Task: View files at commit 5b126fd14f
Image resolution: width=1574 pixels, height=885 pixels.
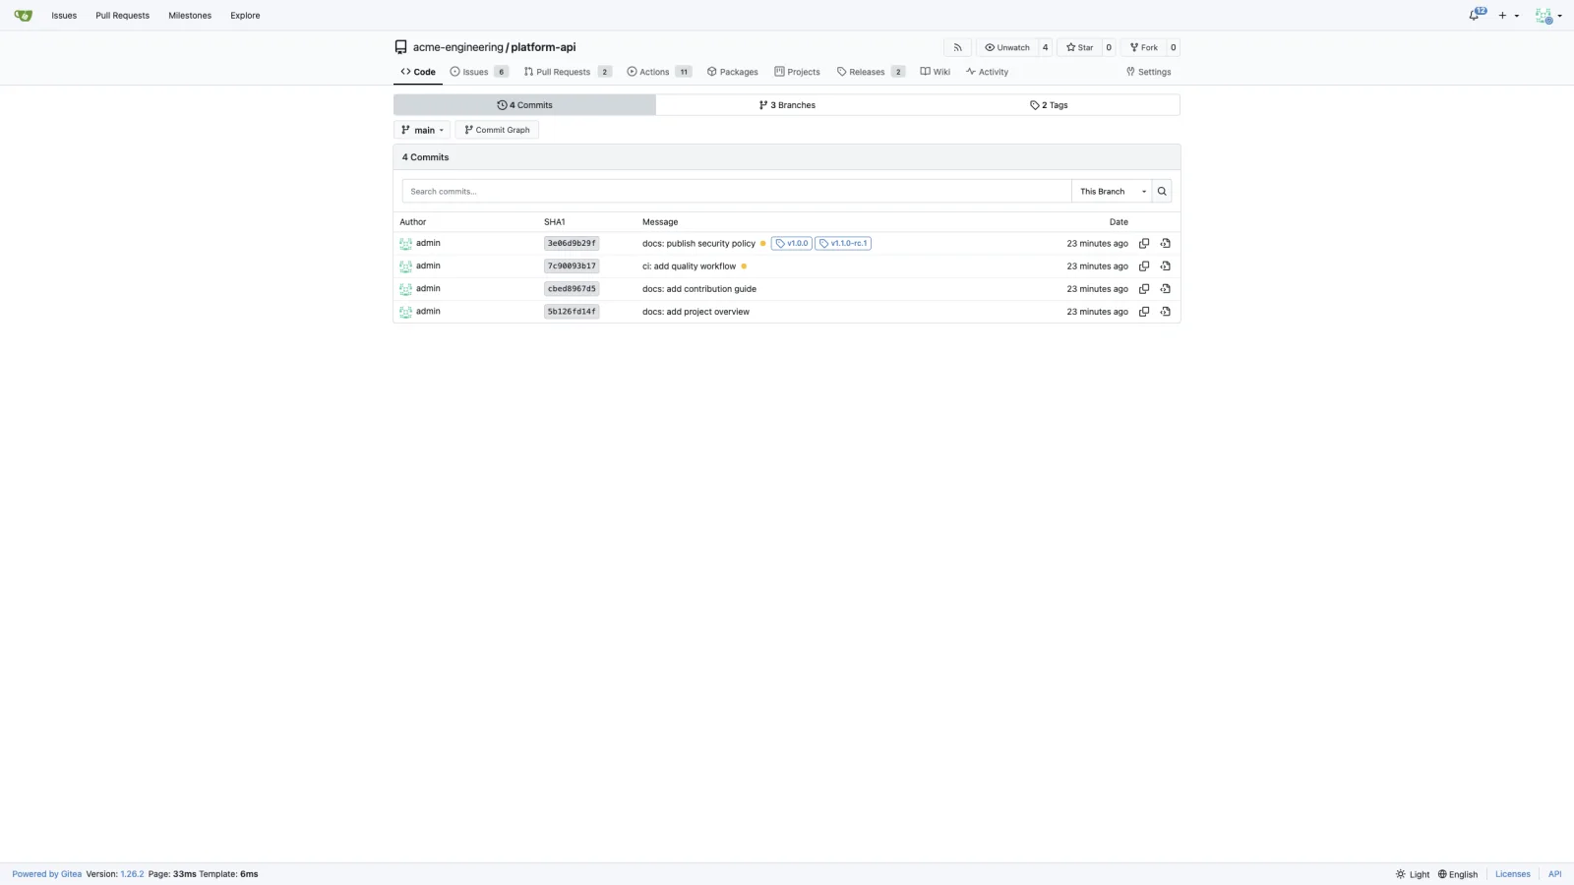Action: (x=1165, y=312)
